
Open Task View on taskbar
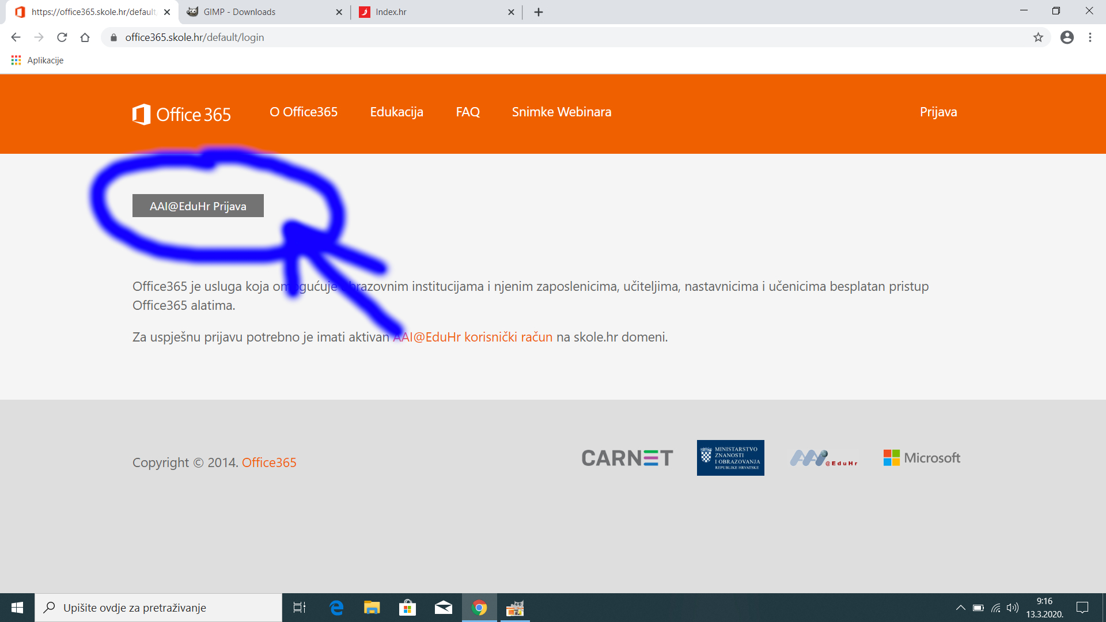(300, 608)
